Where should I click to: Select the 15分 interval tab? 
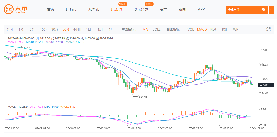pos(43,29)
